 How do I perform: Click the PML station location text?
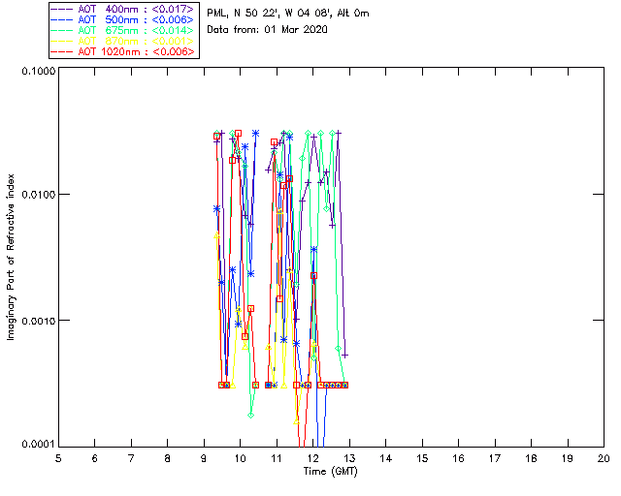(x=288, y=14)
